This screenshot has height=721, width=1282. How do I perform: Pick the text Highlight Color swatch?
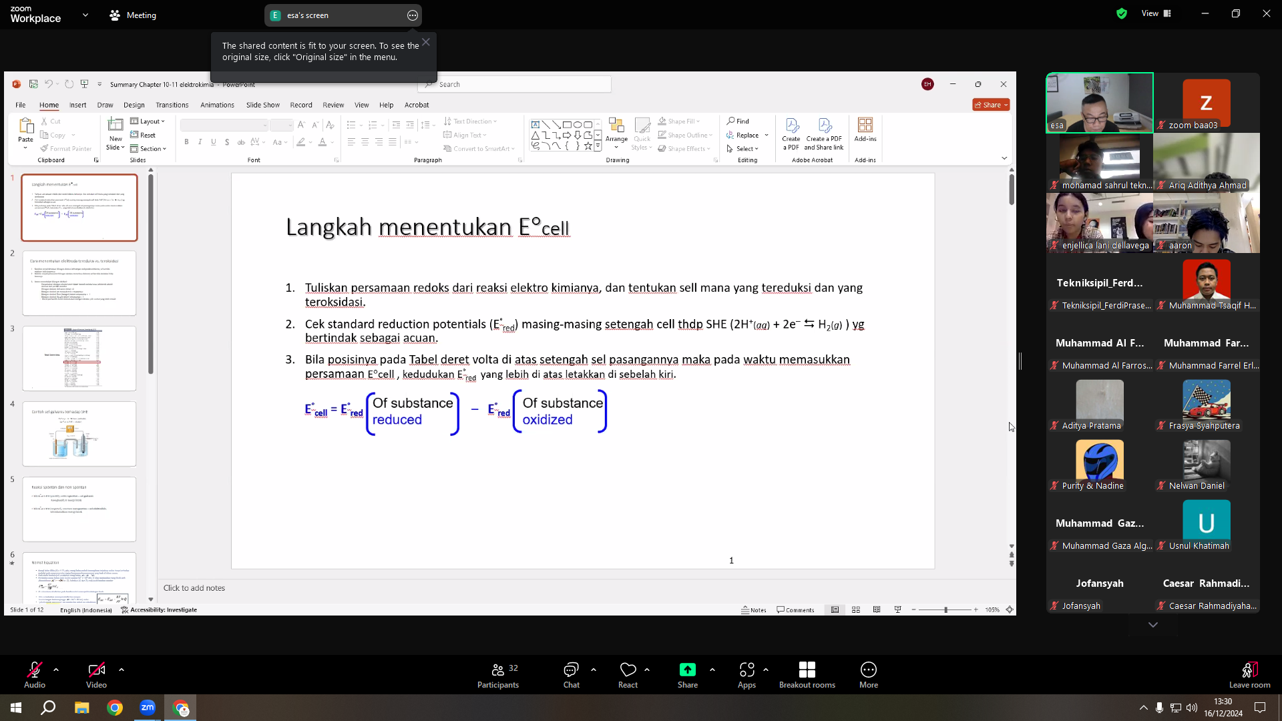coord(301,142)
